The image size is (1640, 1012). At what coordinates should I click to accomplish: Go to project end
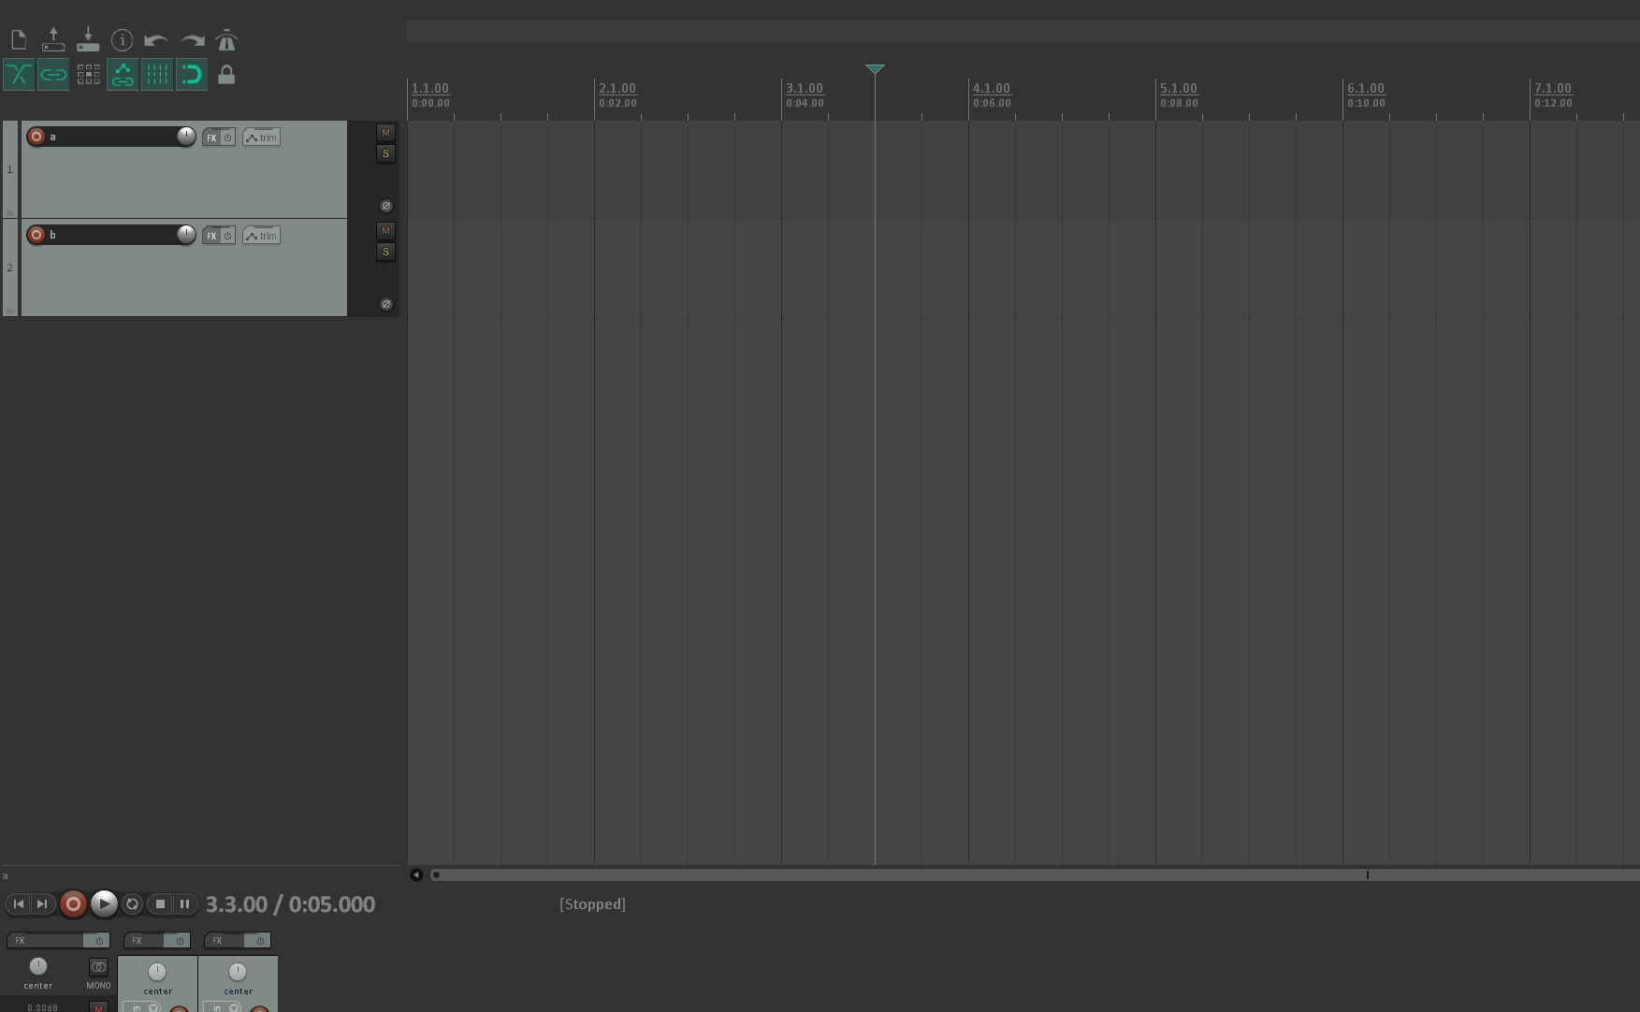[x=42, y=904]
